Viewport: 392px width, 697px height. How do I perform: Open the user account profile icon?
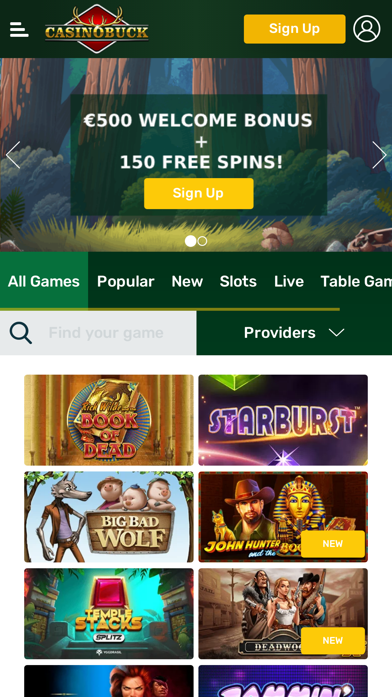(367, 29)
